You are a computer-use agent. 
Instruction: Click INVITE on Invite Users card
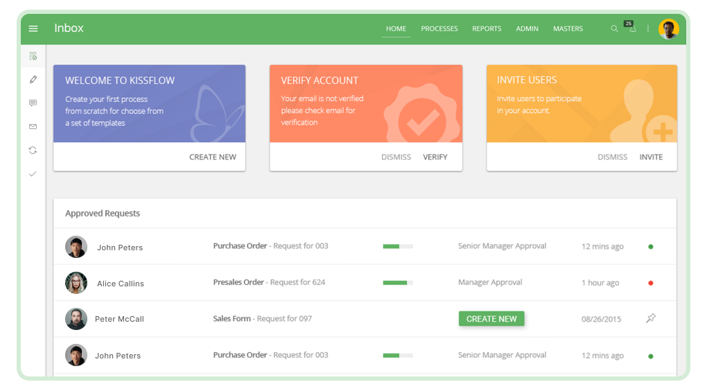point(651,157)
